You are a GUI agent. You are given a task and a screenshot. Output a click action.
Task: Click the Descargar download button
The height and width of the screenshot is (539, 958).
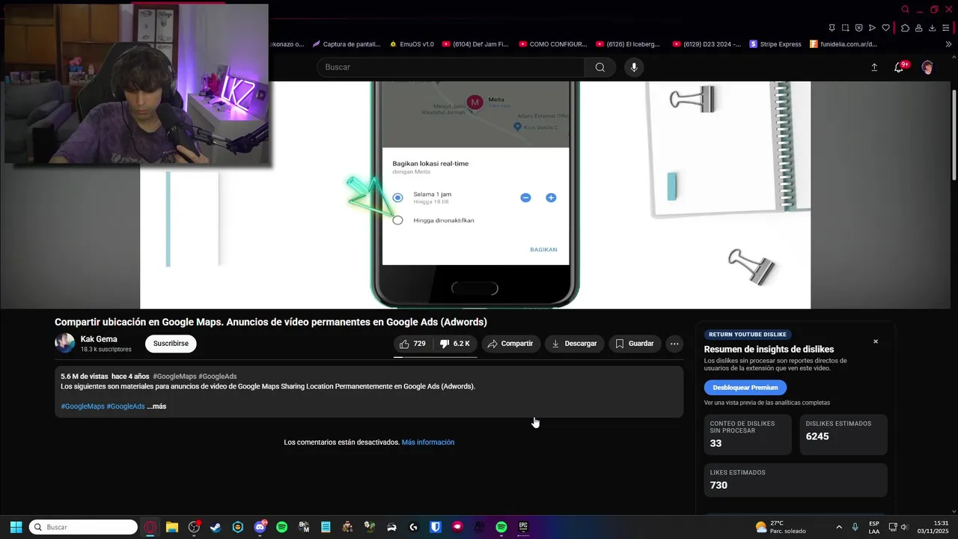(x=575, y=344)
